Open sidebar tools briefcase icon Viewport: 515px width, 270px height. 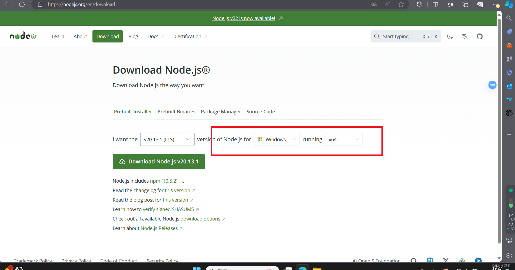509,45
